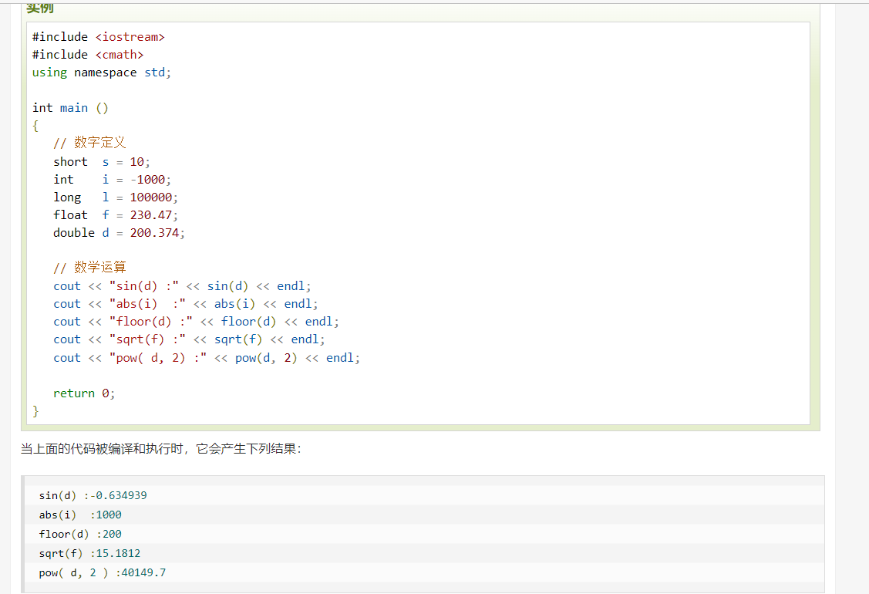Click the "return 0;" statement

click(x=84, y=393)
